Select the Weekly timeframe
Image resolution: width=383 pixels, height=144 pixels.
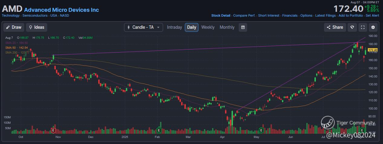pyautogui.click(x=208, y=27)
